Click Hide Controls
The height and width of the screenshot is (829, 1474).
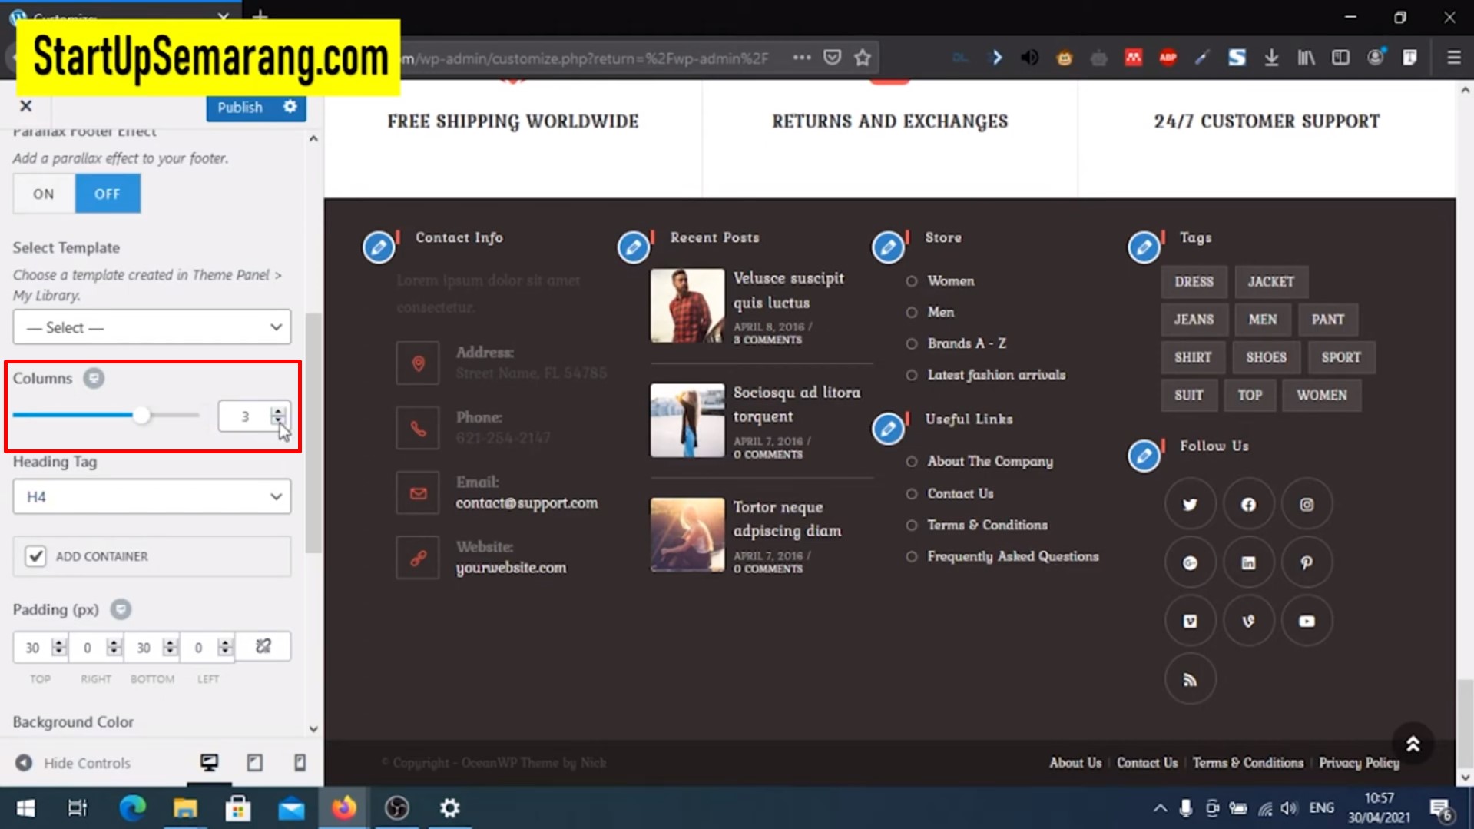click(73, 763)
